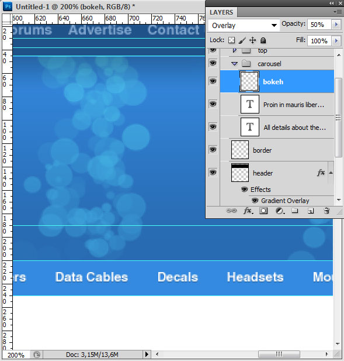The image size is (344, 361).
Task: Collapse the header layer effects list
Action: click(331, 173)
